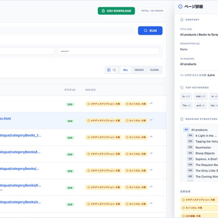Screen dimensions: 218x218
Task: Select the H3 The Requiem Red heading
Action: point(203,165)
